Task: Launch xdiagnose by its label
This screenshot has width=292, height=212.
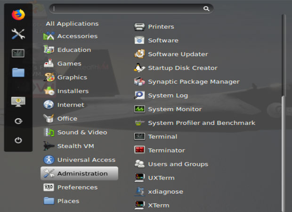Action: [x=166, y=192]
